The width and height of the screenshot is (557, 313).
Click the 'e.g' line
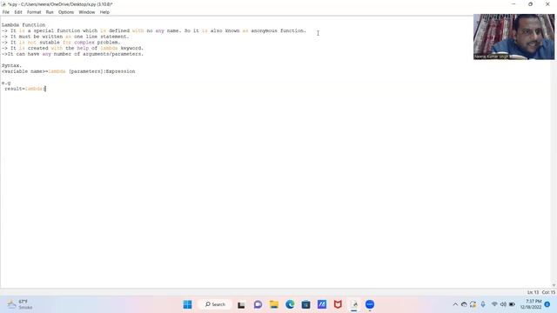[6, 83]
